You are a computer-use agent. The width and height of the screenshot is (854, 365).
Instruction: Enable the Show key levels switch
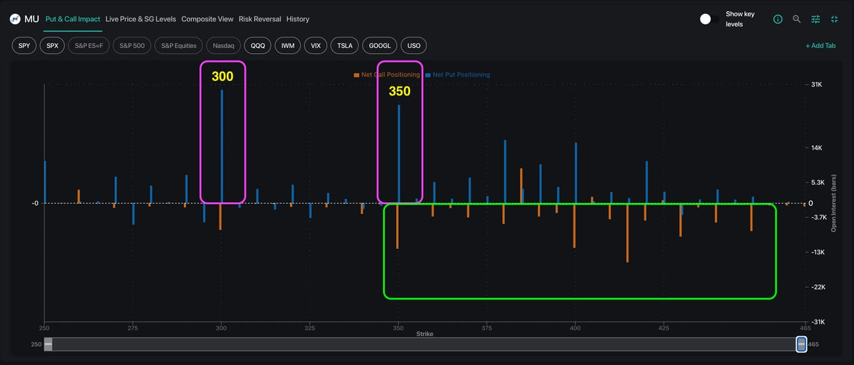[706, 19]
